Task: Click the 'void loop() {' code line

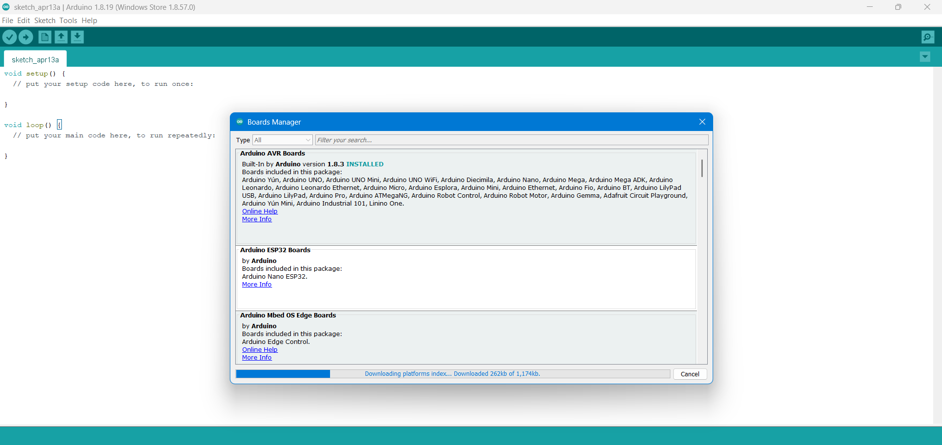Action: click(32, 125)
